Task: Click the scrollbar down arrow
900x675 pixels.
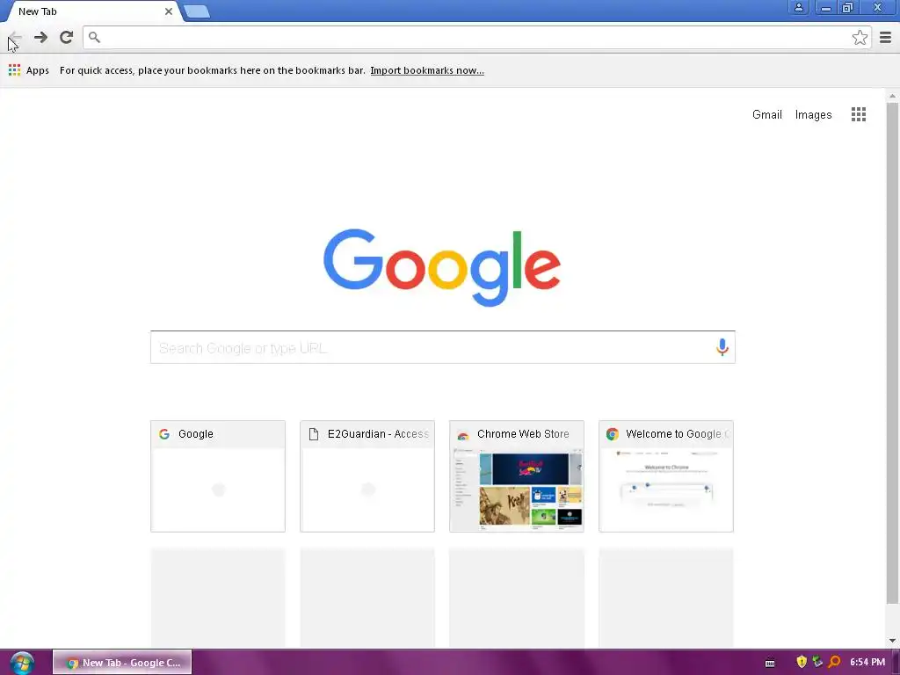Action: point(892,641)
